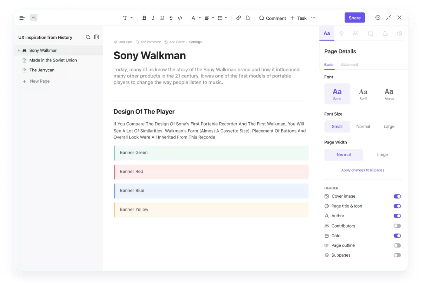The image size is (422, 289).
Task: Create a New Page in sidebar
Action: pos(36,81)
